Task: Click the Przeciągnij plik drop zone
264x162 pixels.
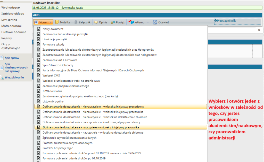Action: pos(237,22)
